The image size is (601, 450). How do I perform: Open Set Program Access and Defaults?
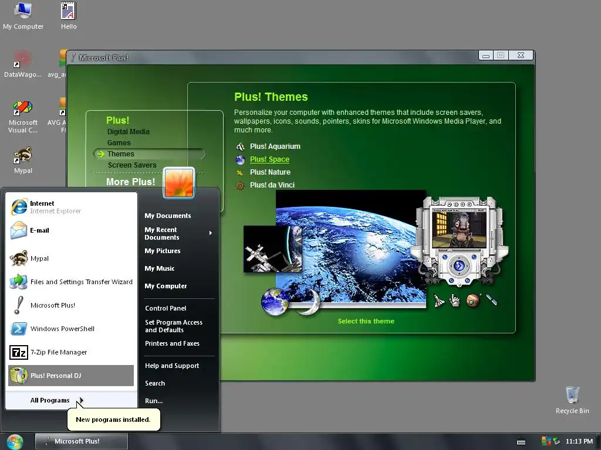coord(174,326)
